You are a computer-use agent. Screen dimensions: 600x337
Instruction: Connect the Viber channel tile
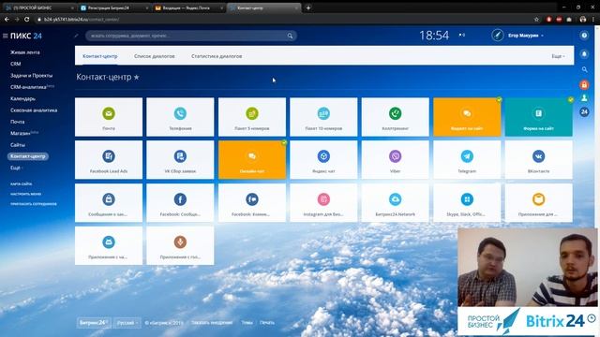[396, 160]
